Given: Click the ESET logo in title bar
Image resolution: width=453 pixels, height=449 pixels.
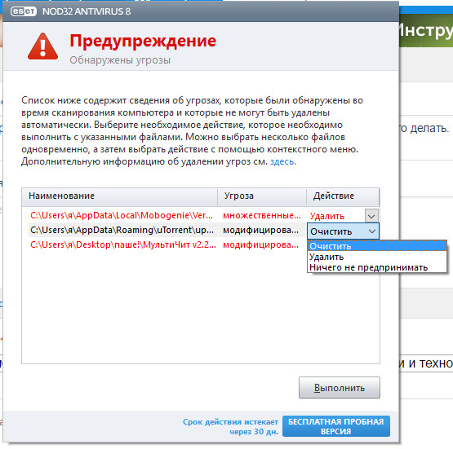Looking at the screenshot, I should 24,11.
